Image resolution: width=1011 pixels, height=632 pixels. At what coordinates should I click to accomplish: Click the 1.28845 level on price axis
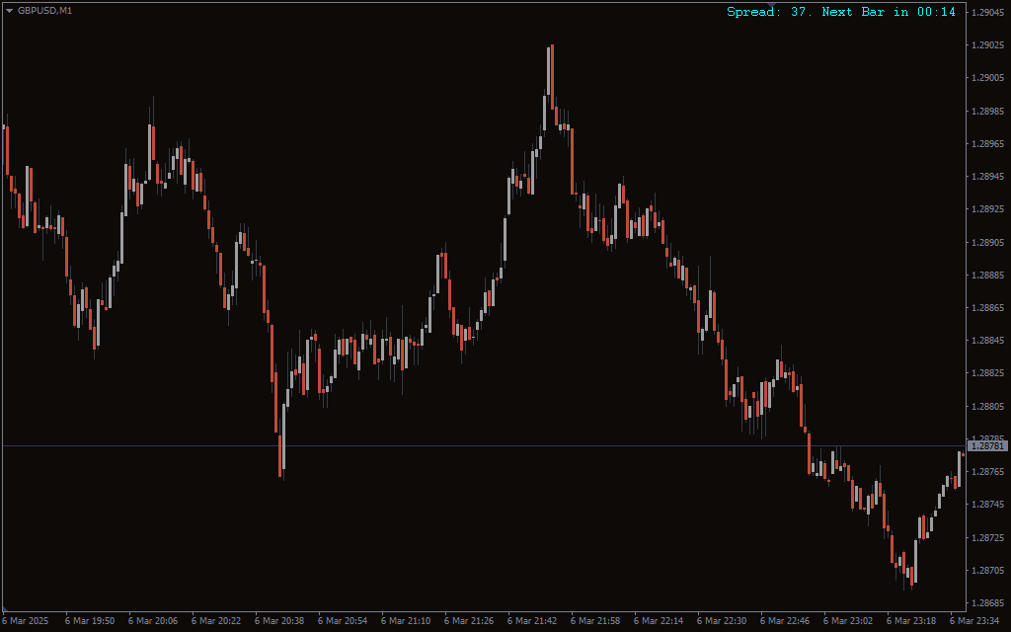[987, 341]
